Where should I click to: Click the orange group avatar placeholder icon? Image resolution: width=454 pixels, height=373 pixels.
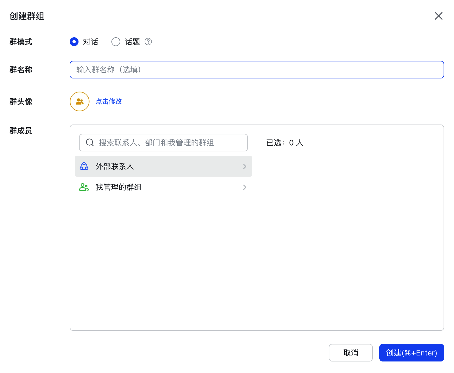coord(79,101)
